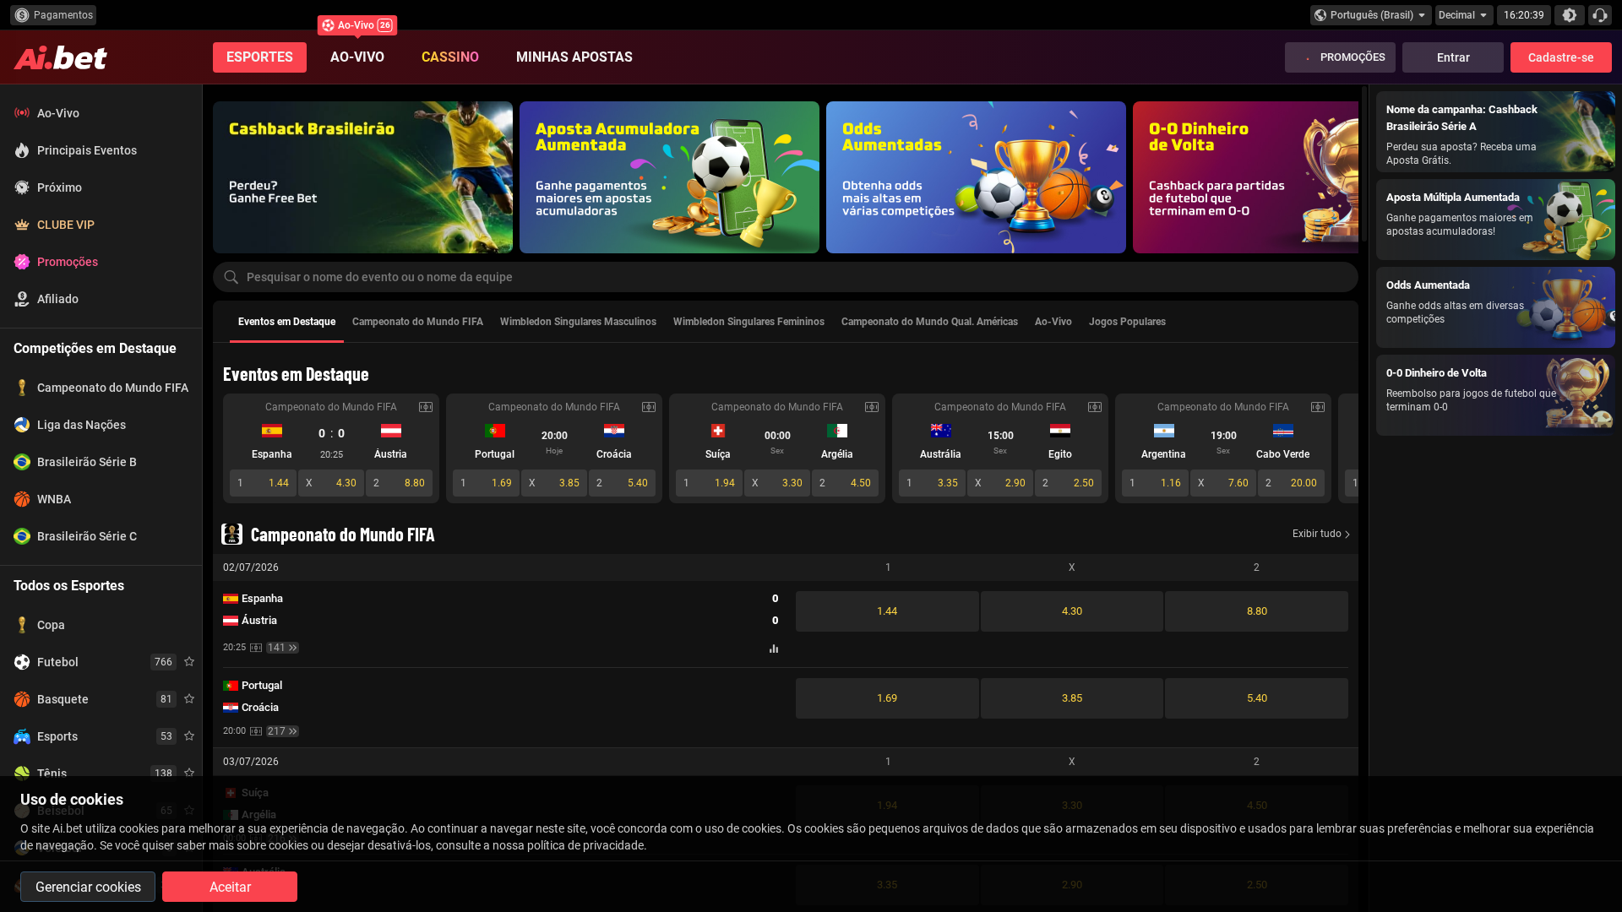Open the Copa sport entry
Image resolution: width=1622 pixels, height=912 pixels.
101,625
